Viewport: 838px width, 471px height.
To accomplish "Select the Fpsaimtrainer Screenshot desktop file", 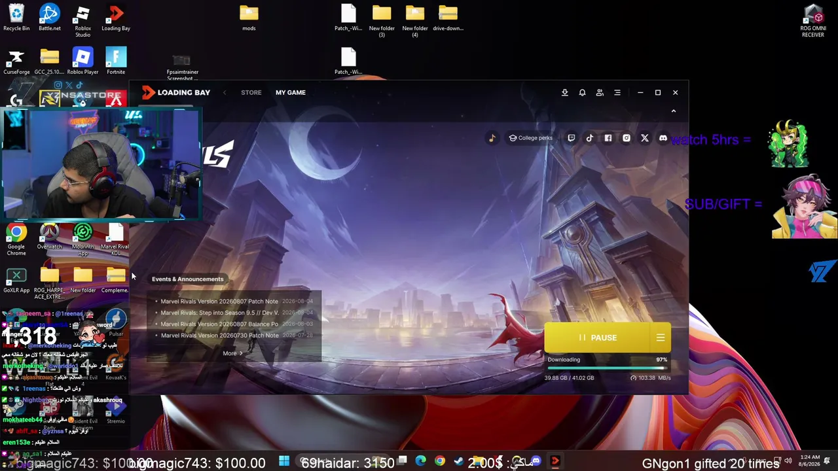I will (x=182, y=67).
